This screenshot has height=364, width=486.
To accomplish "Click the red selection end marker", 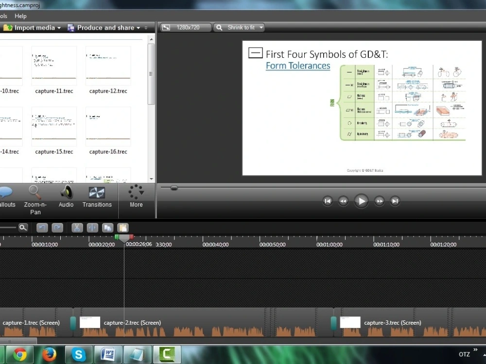I will [x=131, y=237].
